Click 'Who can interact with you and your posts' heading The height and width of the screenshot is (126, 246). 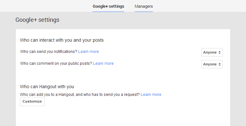(x=62, y=40)
